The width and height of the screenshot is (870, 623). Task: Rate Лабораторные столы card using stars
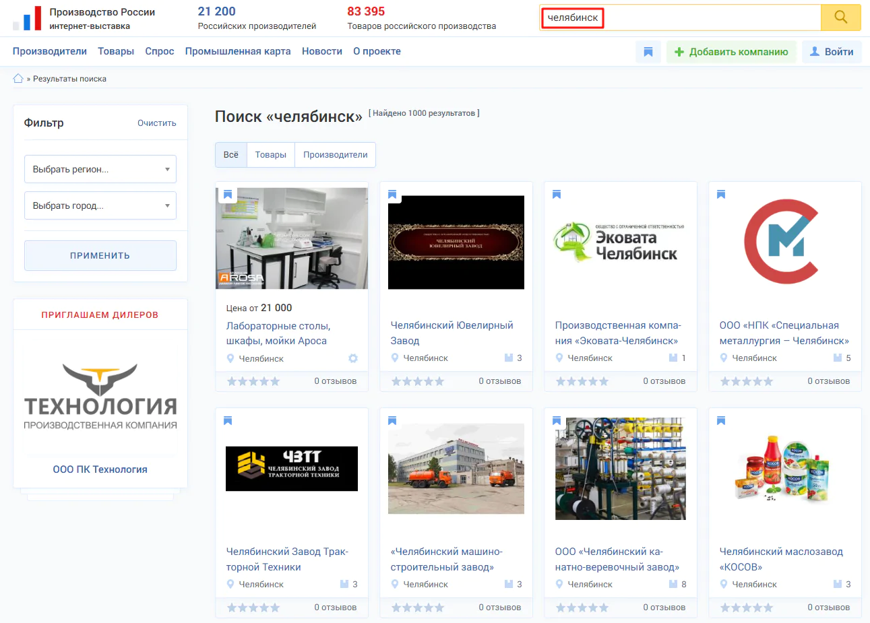pos(253,381)
